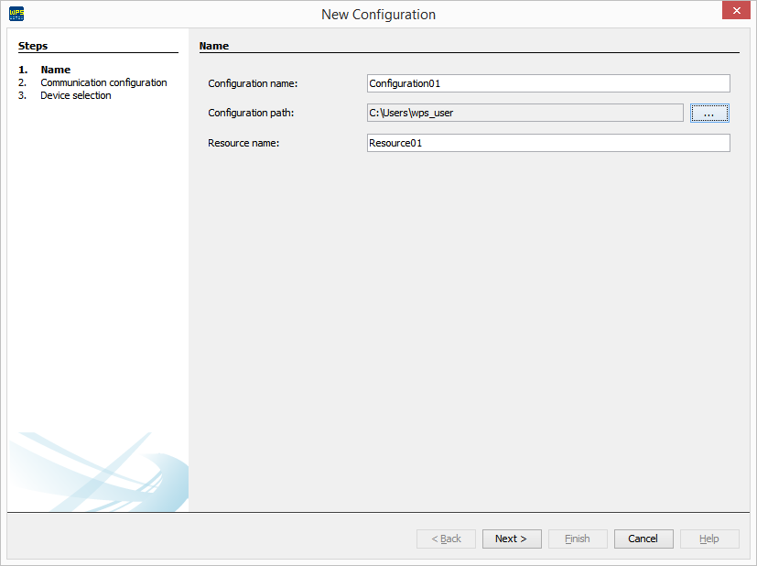Click the Name section header
757x566 pixels.
click(x=214, y=45)
